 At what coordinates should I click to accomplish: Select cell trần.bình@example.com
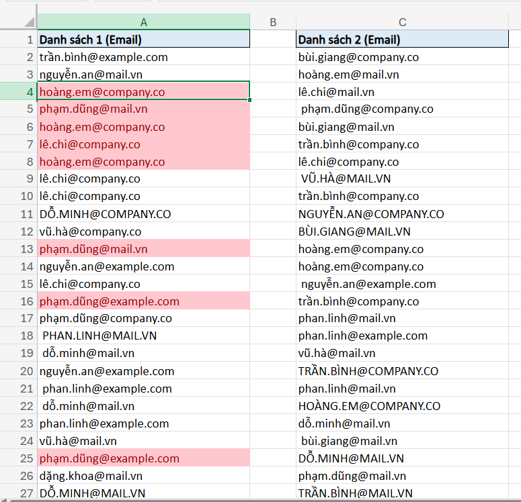pos(144,57)
